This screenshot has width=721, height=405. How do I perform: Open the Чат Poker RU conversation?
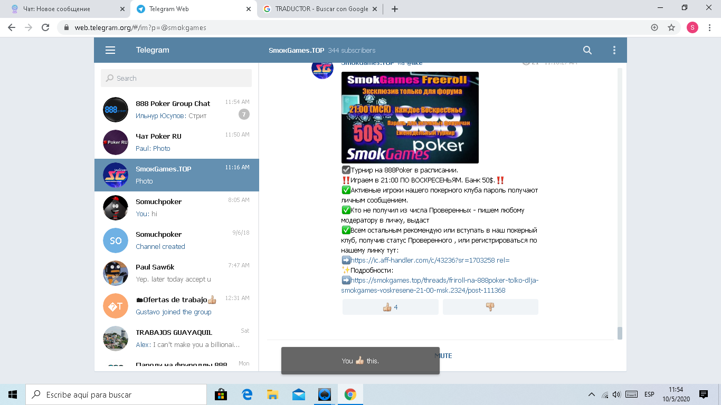[x=177, y=142]
